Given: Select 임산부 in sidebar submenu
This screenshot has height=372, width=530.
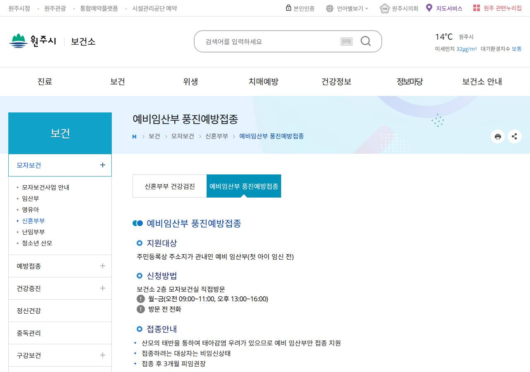Looking at the screenshot, I should pos(30,198).
